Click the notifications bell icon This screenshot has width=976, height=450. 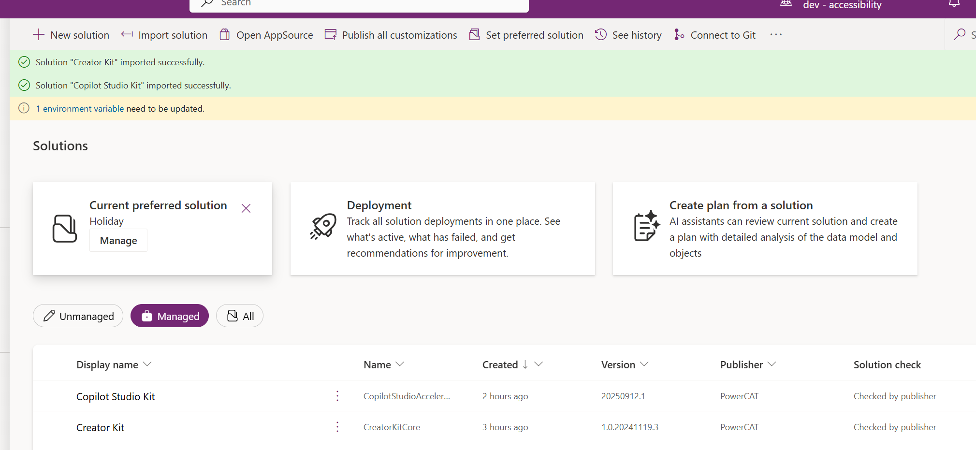click(953, 4)
